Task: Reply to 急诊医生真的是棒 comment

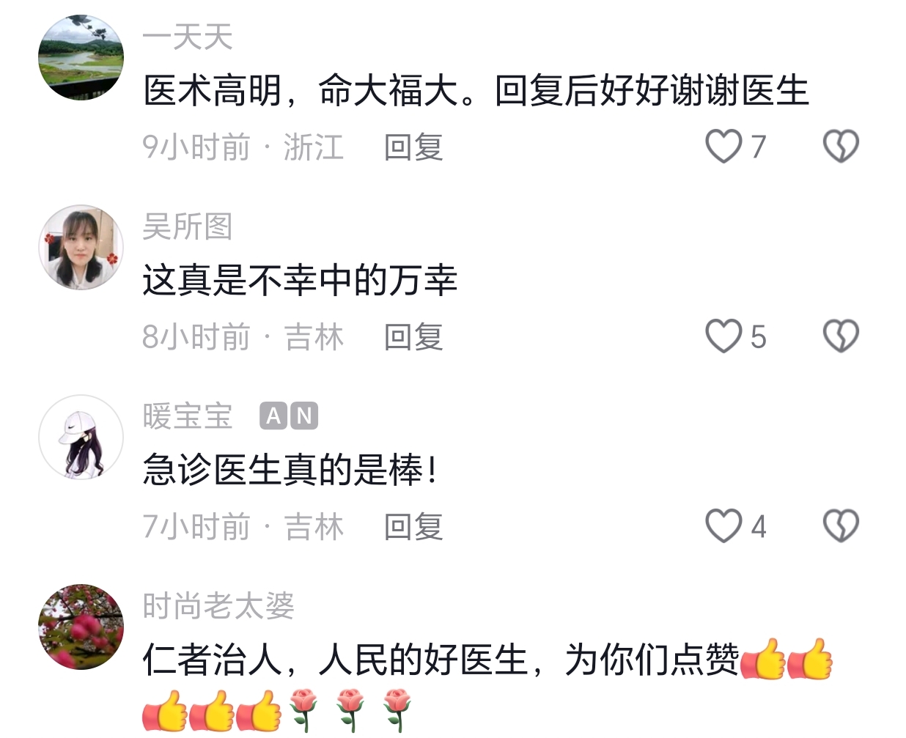Action: [x=413, y=526]
